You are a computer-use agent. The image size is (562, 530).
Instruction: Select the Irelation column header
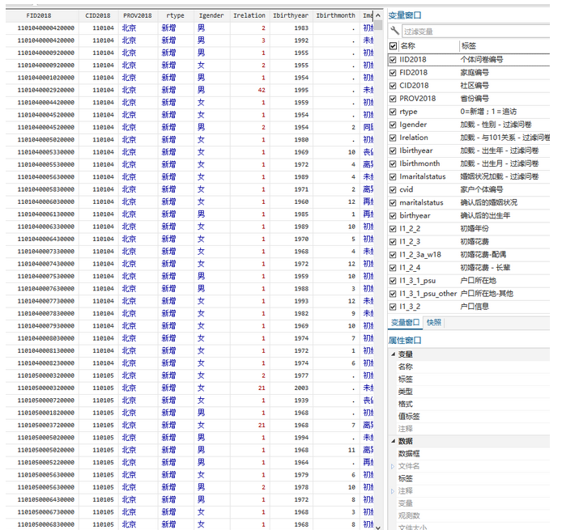point(249,15)
